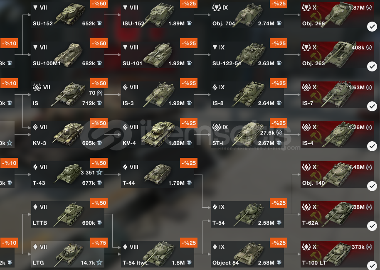The image size is (380, 270).
Task: Toggle the checkmark on T-62A
Action: 372,226
